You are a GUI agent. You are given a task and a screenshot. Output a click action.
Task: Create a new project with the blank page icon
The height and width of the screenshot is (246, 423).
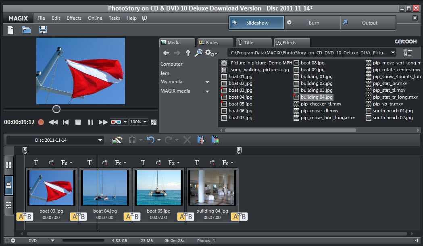(x=10, y=30)
